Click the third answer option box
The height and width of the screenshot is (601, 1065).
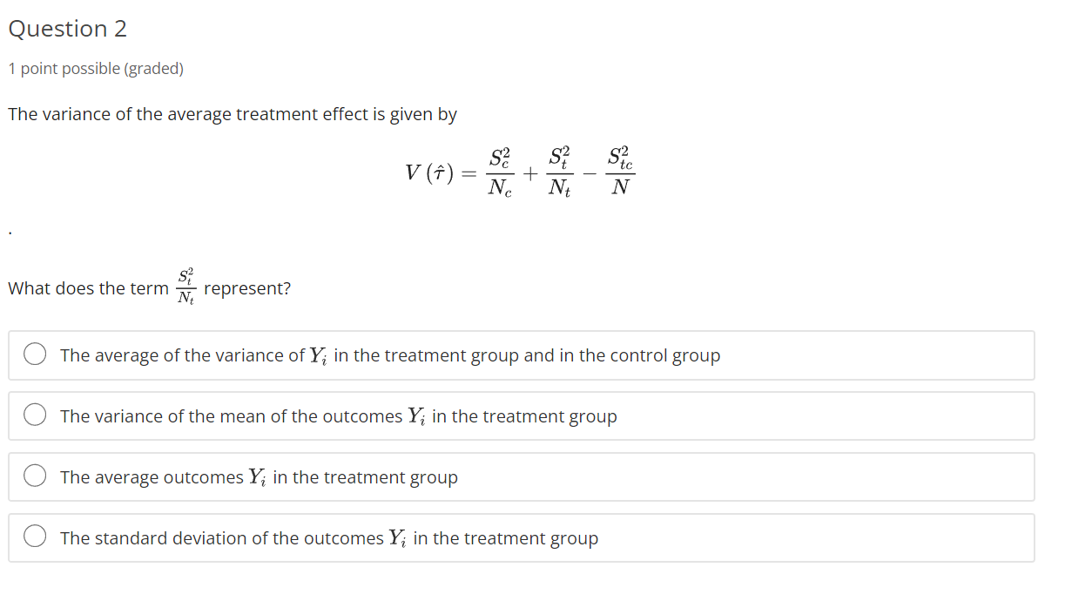521,476
